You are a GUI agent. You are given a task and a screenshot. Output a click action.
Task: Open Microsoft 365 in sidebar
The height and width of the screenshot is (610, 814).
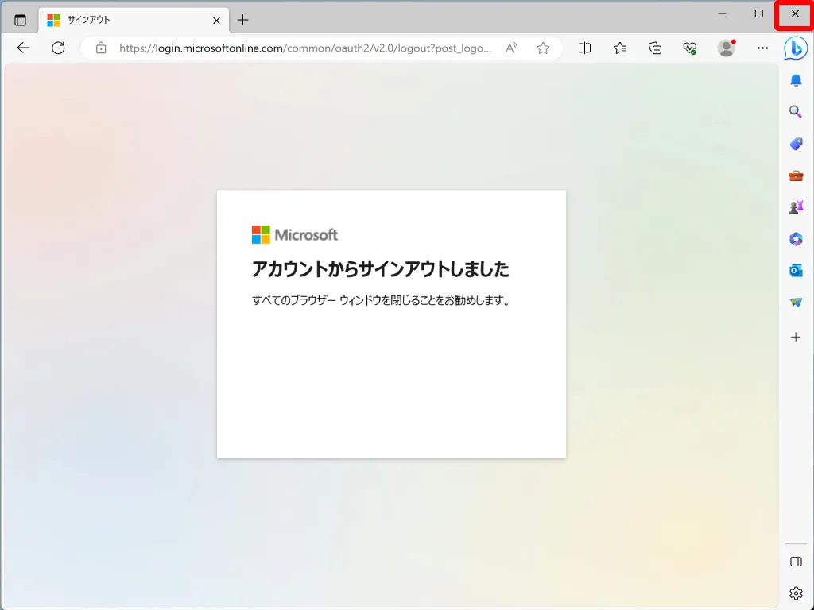[x=796, y=238]
